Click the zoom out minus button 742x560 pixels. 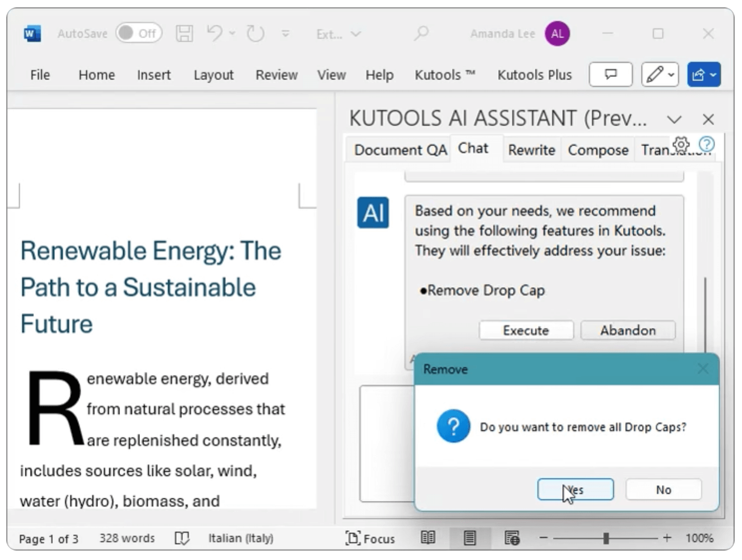(544, 538)
